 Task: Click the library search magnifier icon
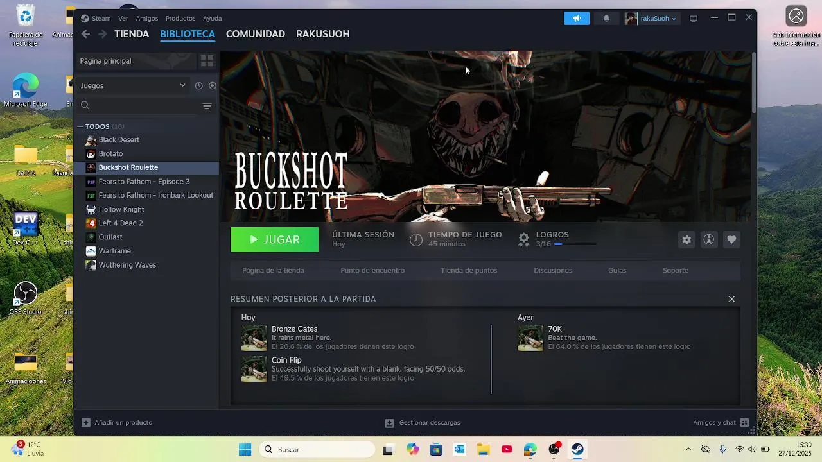click(85, 105)
